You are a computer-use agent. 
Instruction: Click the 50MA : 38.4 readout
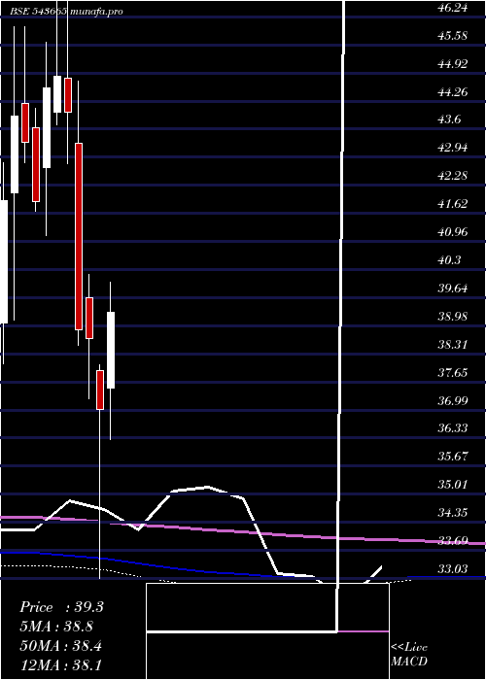60,646
